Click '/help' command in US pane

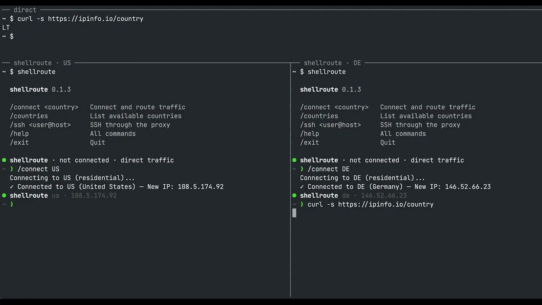[19, 134]
